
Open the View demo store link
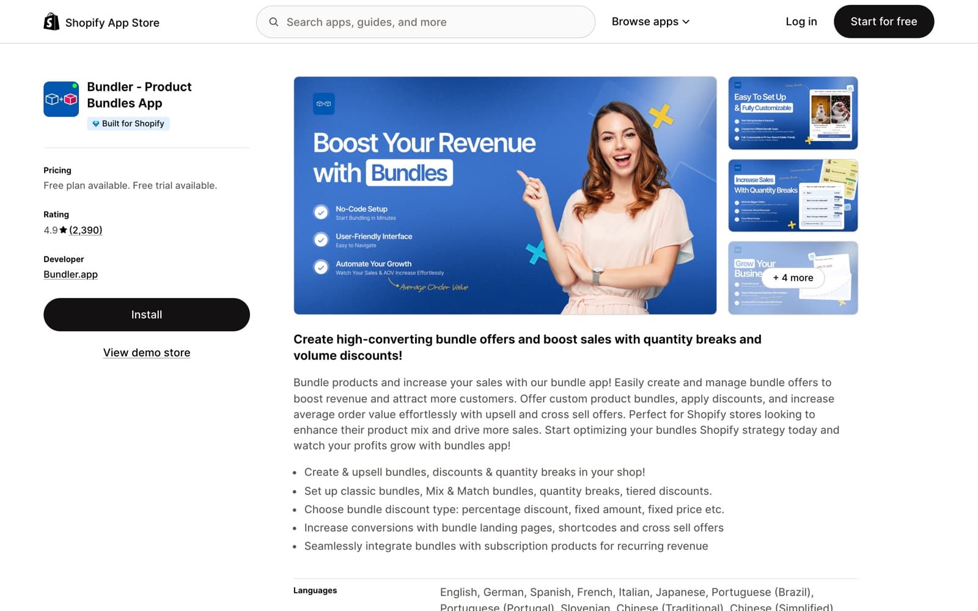(x=147, y=353)
